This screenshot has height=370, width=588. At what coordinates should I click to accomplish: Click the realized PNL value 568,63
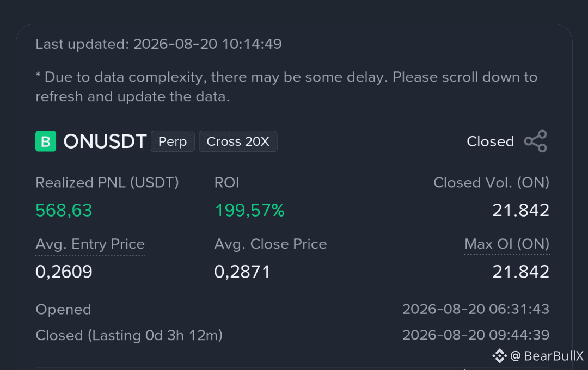64,211
